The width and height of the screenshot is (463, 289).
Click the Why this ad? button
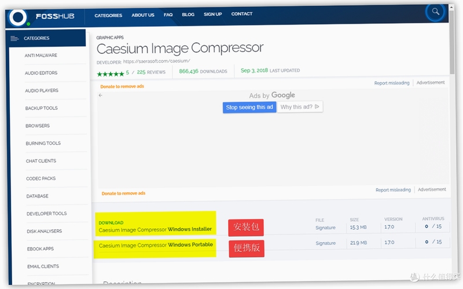coord(300,107)
